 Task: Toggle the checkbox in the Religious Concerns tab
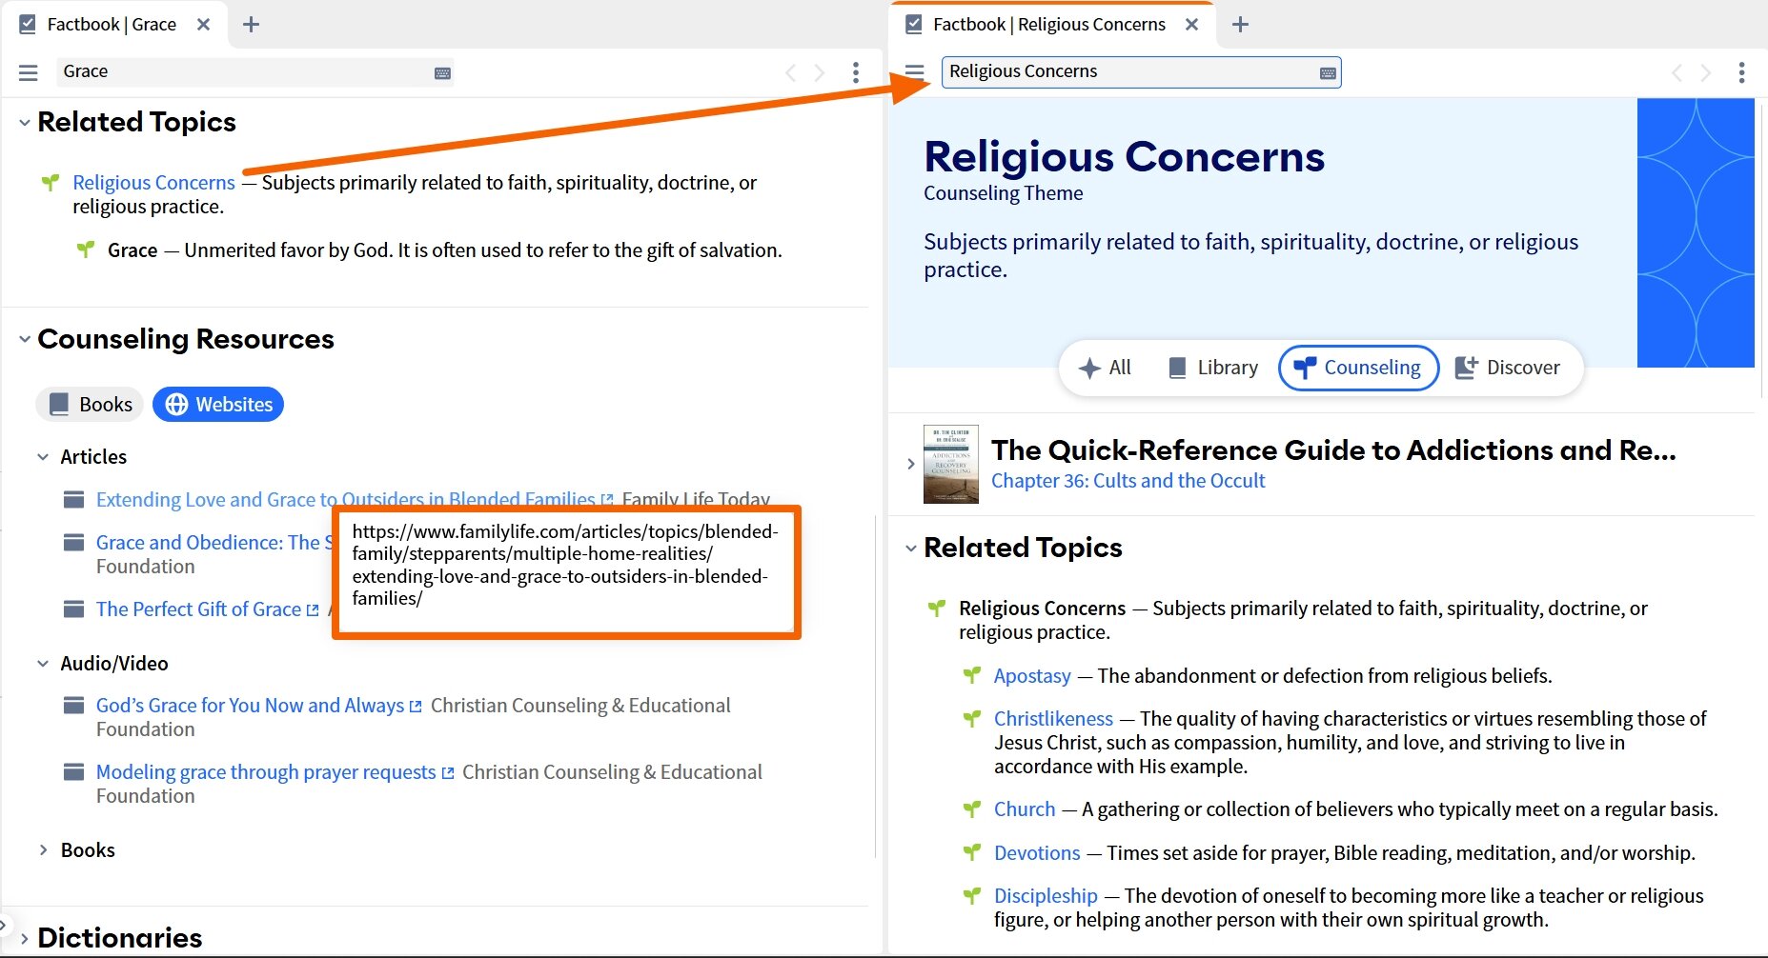click(912, 23)
